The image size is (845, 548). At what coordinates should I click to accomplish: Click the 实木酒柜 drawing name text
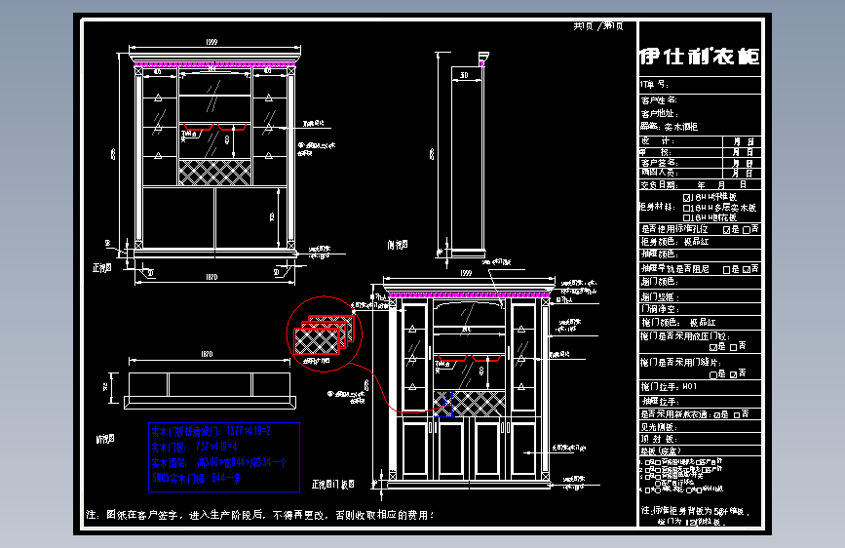pyautogui.click(x=680, y=128)
